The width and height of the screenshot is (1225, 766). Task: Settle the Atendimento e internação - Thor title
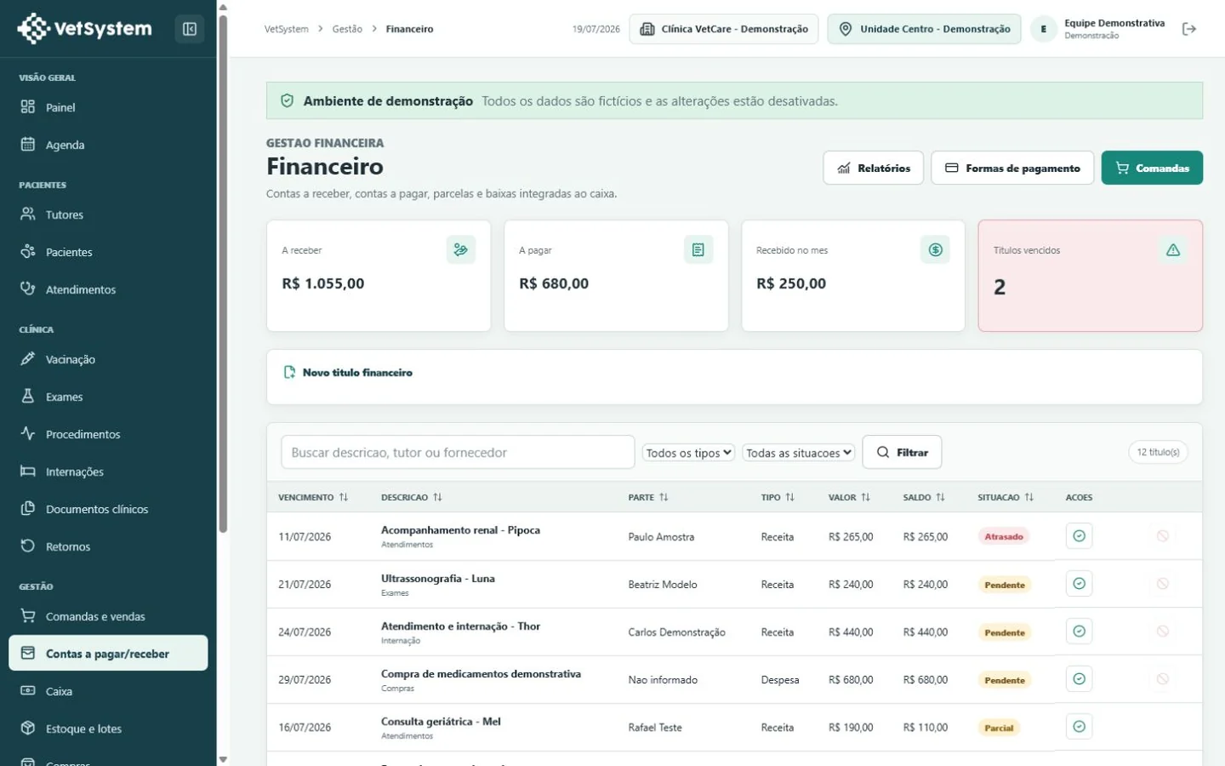click(1079, 632)
